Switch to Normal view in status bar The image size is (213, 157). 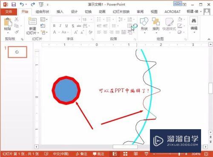pos(115,154)
